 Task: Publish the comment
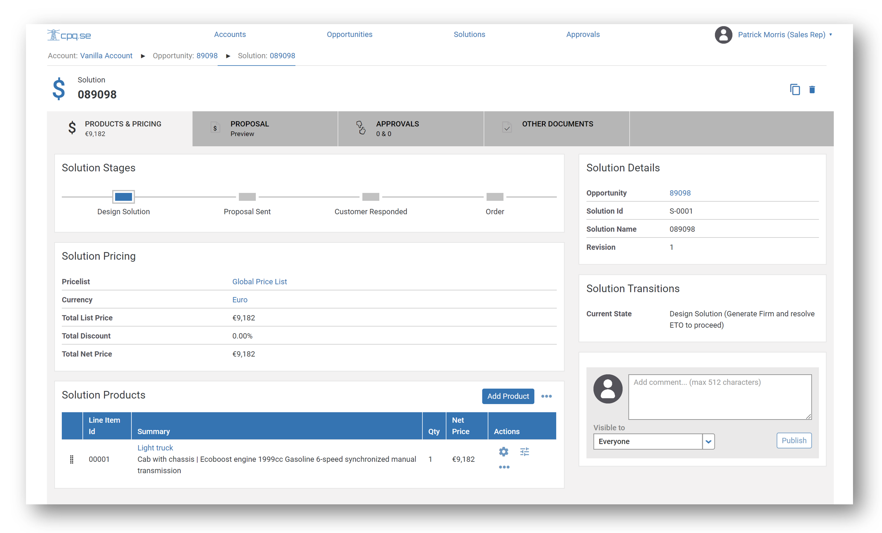pyautogui.click(x=794, y=440)
